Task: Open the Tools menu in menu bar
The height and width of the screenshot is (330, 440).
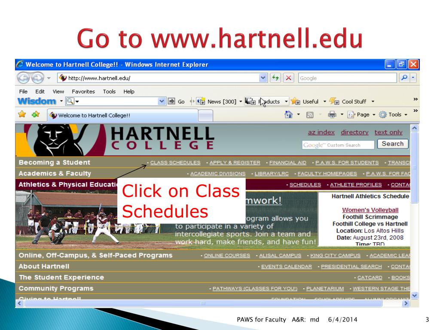Action: (x=109, y=92)
